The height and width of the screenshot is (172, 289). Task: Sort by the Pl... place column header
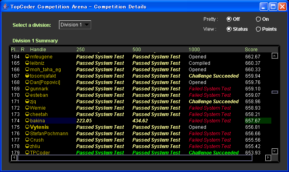15,50
